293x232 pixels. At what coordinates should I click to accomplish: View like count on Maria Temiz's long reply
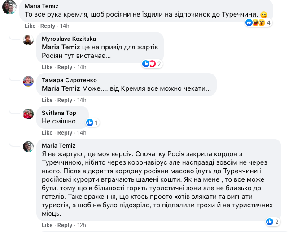coord(272,221)
